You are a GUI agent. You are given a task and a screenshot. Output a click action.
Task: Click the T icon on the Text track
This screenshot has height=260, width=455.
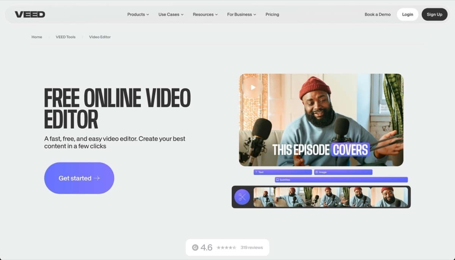click(x=256, y=172)
